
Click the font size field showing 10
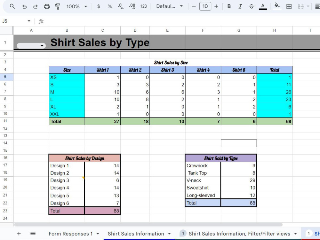[x=205, y=6]
